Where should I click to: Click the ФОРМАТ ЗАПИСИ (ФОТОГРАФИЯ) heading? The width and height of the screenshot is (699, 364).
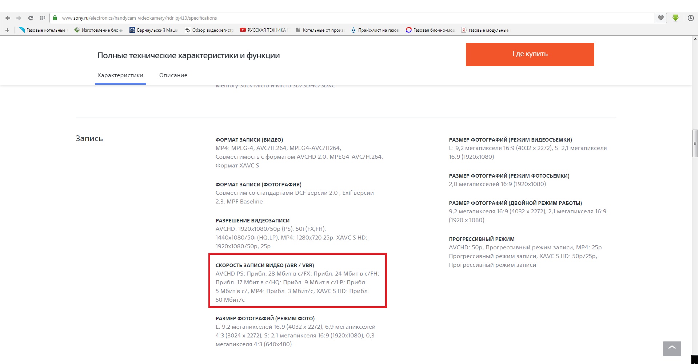click(258, 185)
